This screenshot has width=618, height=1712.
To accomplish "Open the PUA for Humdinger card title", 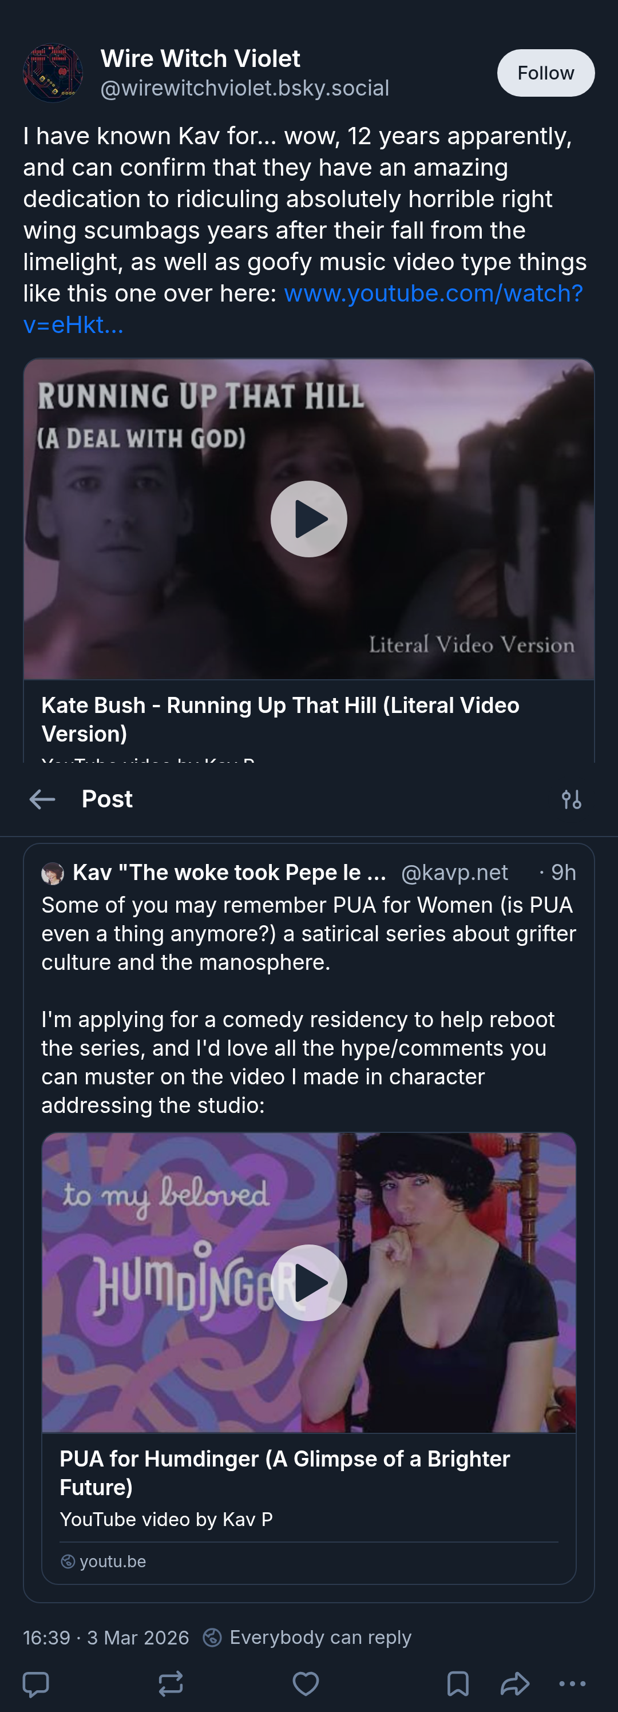I will click(x=285, y=1473).
